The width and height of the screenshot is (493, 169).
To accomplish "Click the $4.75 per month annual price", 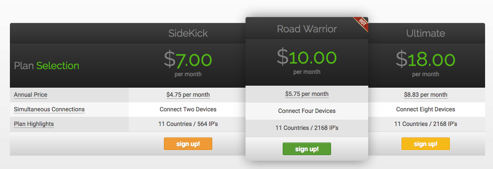I will [188, 95].
